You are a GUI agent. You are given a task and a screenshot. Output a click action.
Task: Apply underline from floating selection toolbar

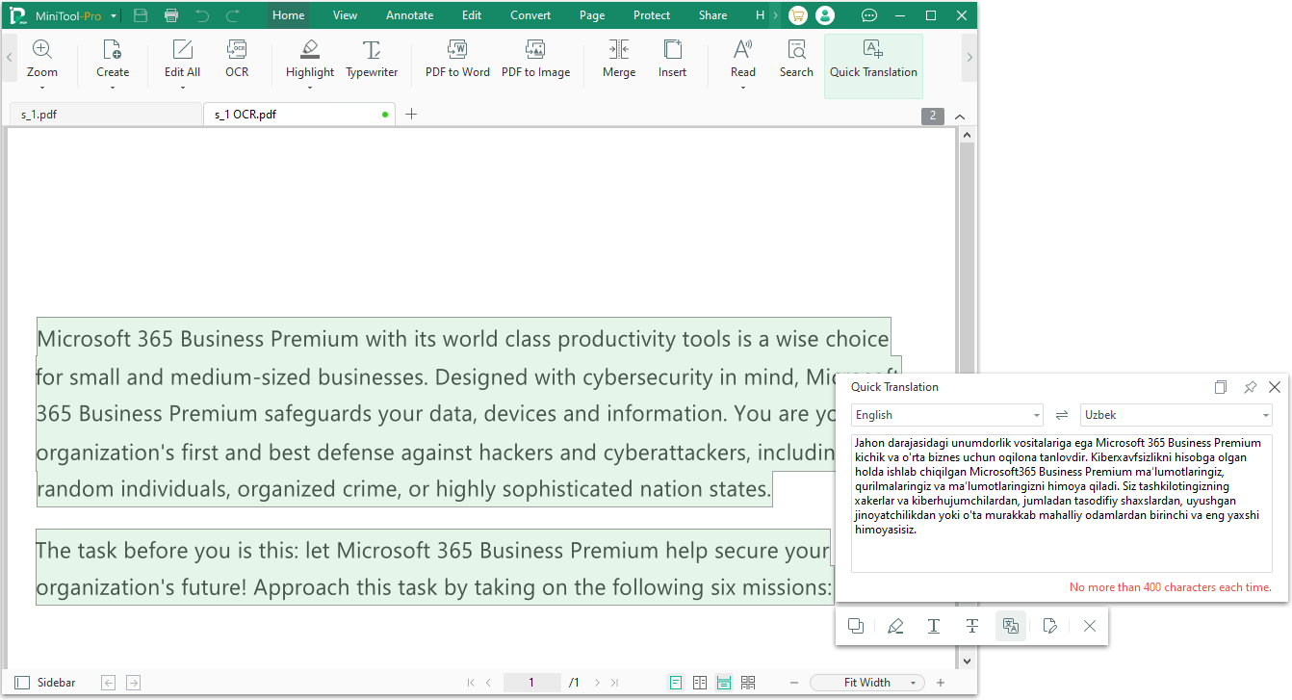934,626
